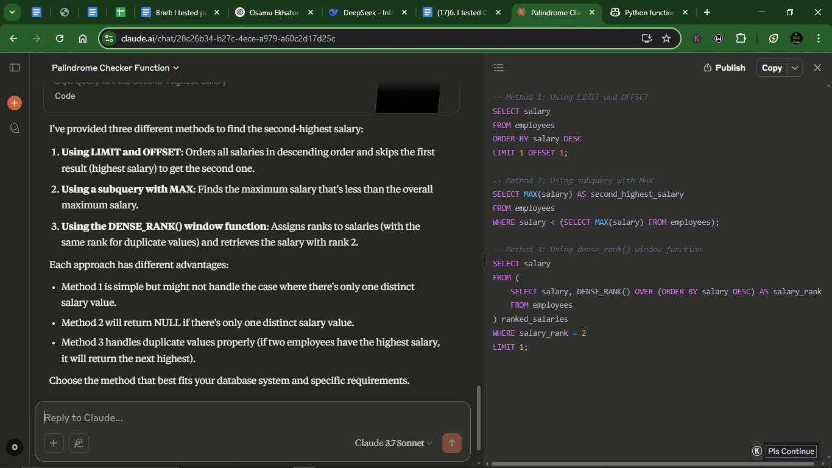Image resolution: width=832 pixels, height=468 pixels.
Task: Go to the browser home page
Action: point(83,38)
